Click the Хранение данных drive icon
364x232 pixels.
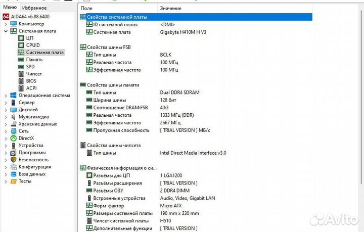coord(14,124)
